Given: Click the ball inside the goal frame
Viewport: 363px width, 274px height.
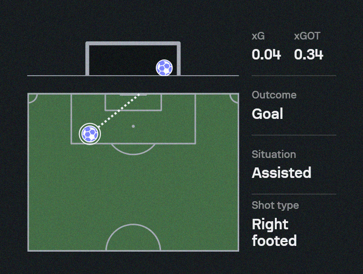Looking at the screenshot, I should click(x=164, y=68).
